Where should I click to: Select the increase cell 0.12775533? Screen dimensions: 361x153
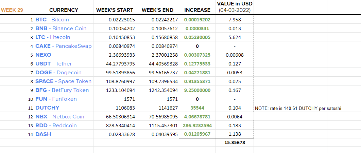[x=197, y=64]
